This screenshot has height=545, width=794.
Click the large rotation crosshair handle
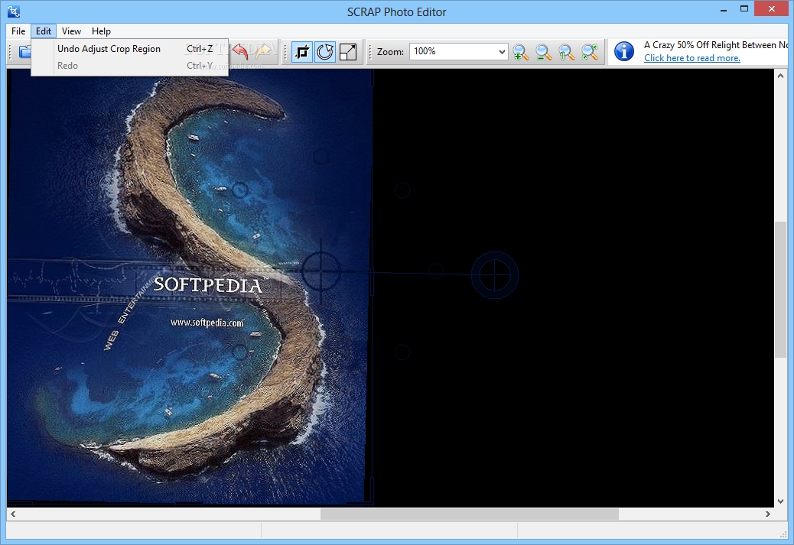coord(495,274)
